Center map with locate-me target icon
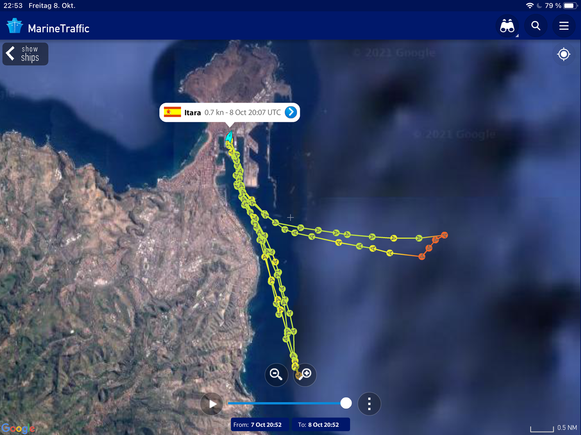The height and width of the screenshot is (435, 581). (564, 54)
